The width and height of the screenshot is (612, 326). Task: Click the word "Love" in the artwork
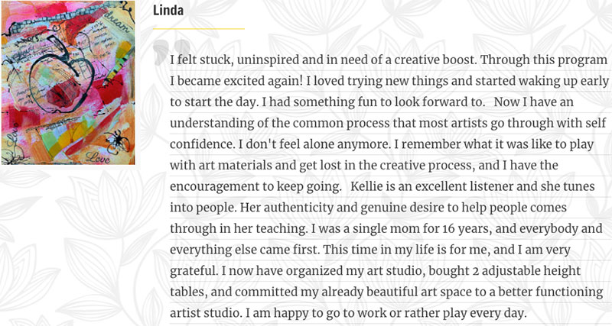click(x=98, y=157)
